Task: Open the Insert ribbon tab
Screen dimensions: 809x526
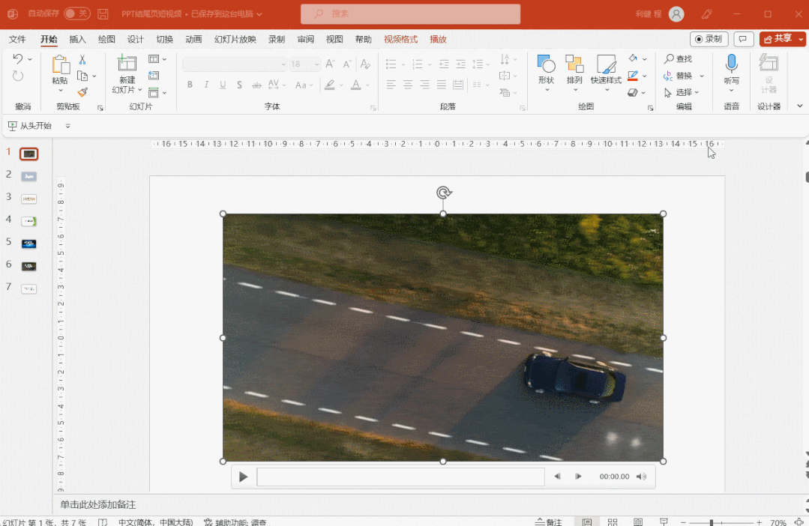Action: 77,40
